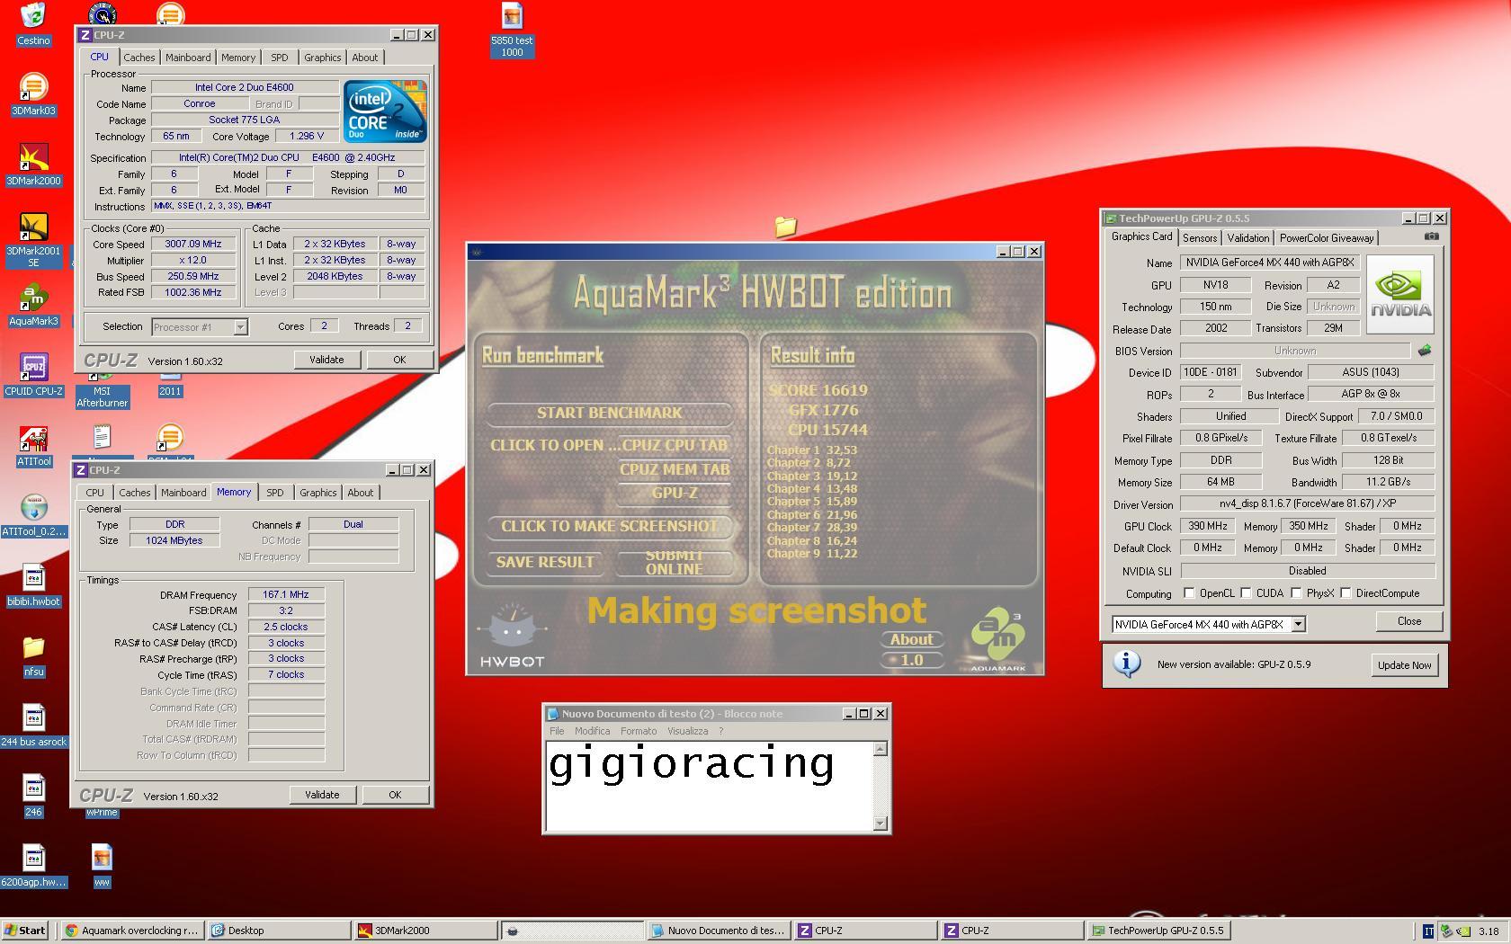Click the Close button in GPU-Z

click(1409, 621)
